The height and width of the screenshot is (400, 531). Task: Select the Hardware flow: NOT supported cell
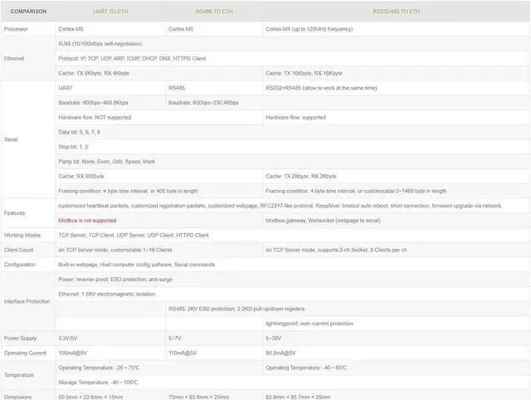pos(159,118)
